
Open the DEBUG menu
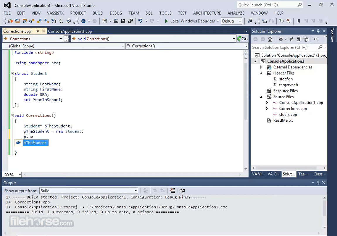116,13
